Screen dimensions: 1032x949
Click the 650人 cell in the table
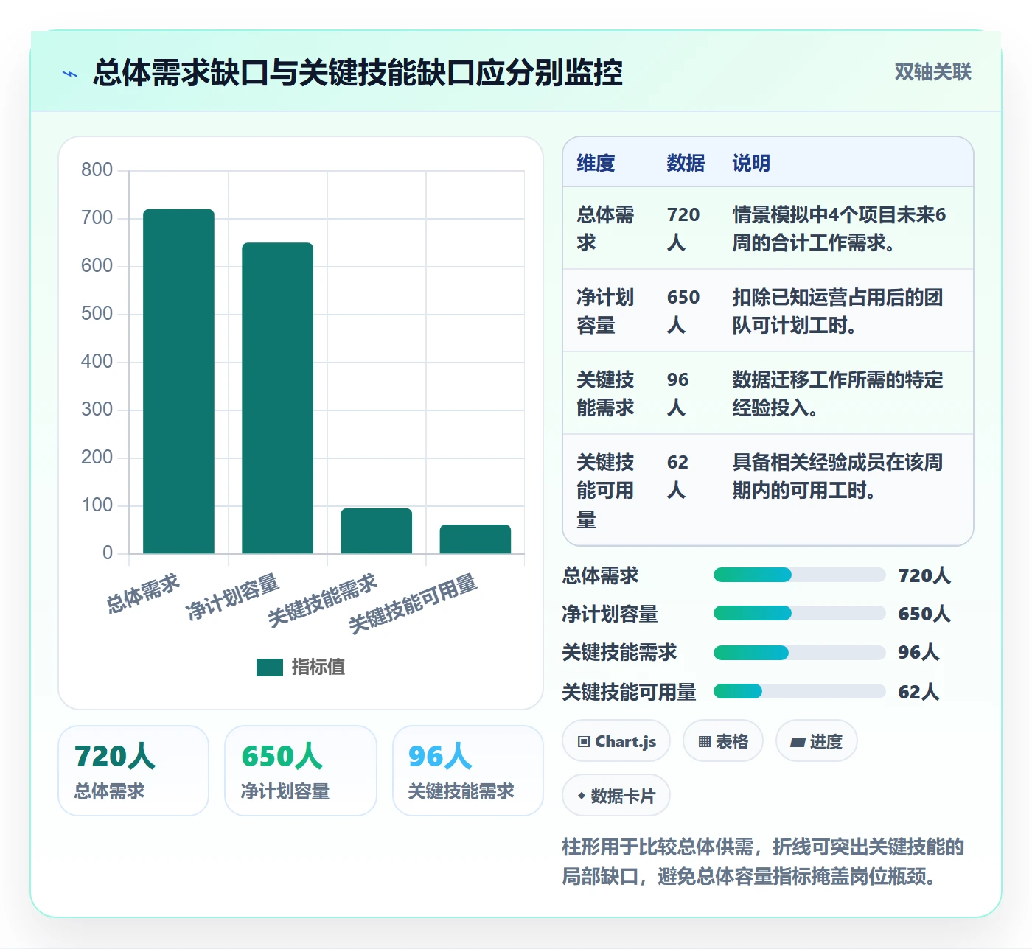683,311
